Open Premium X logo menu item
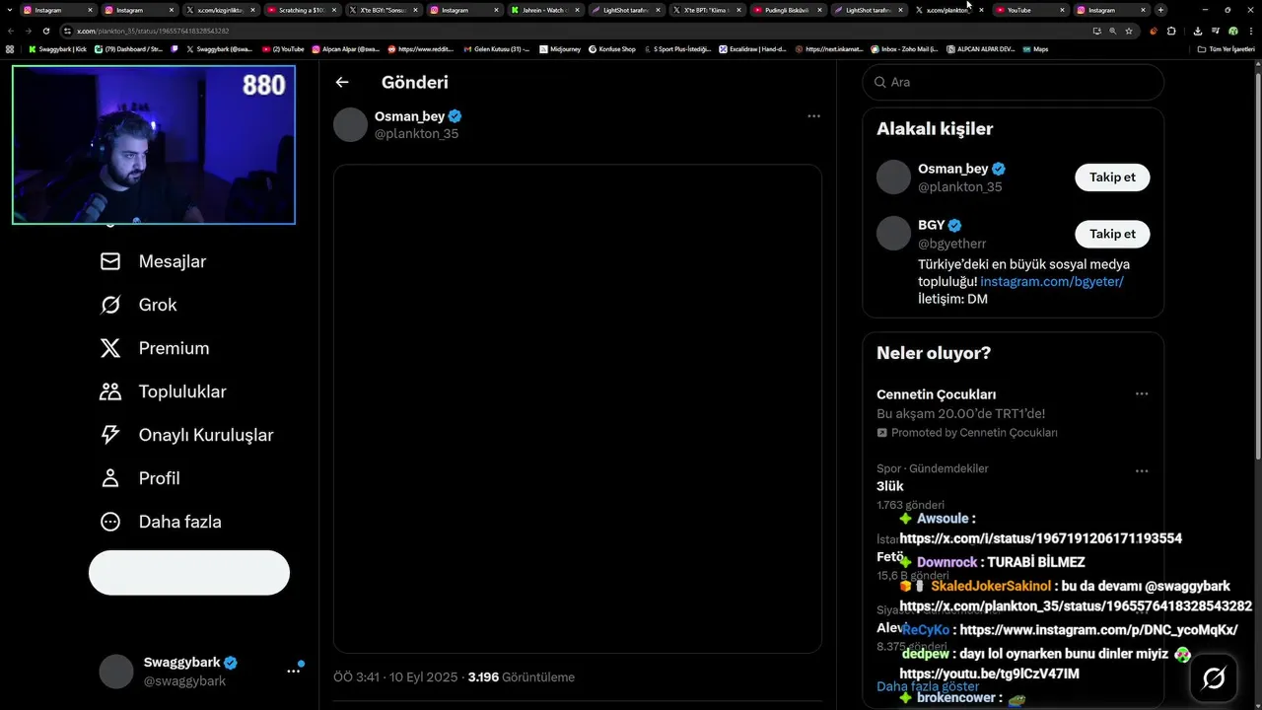The width and height of the screenshot is (1262, 710). coord(154,348)
